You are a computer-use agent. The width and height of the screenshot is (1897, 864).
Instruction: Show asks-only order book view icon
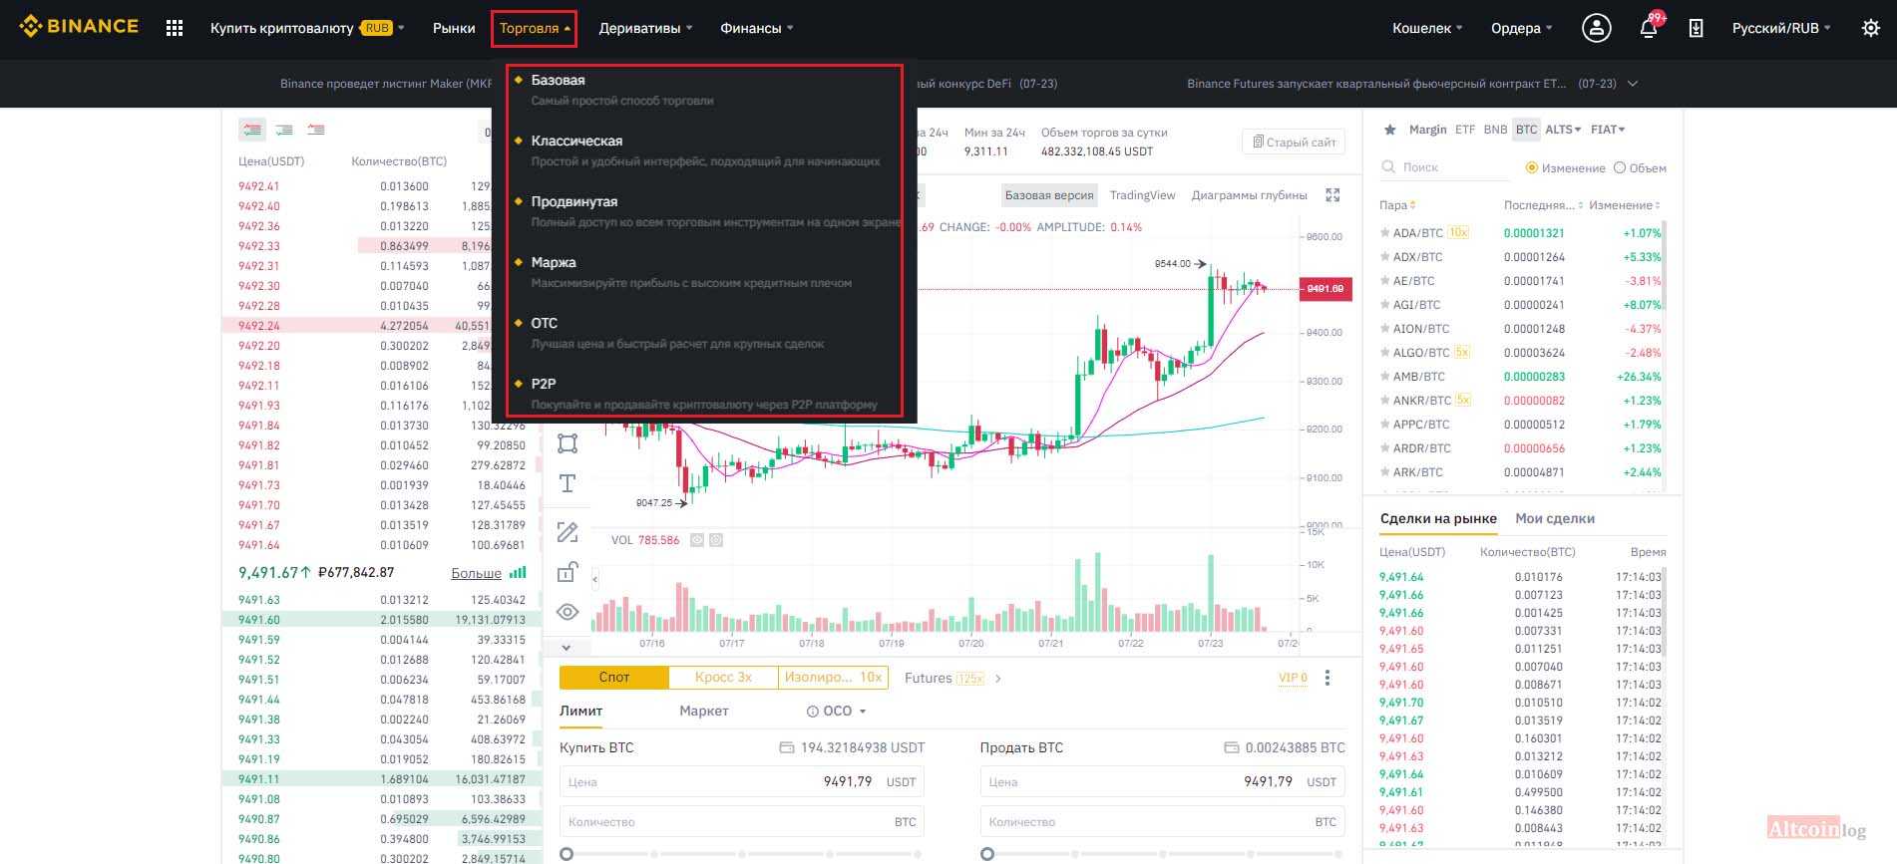tap(316, 130)
